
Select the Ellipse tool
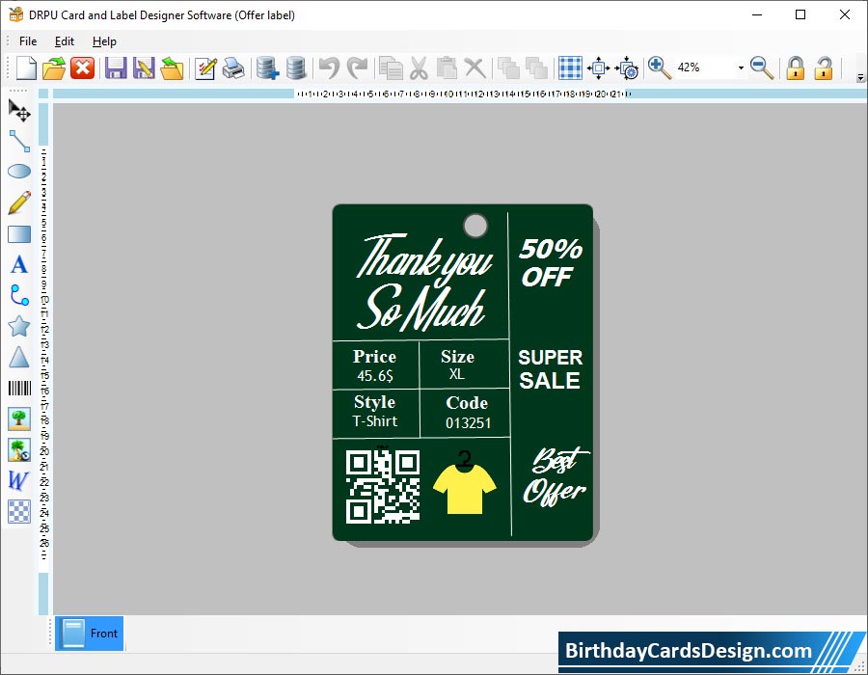19,171
